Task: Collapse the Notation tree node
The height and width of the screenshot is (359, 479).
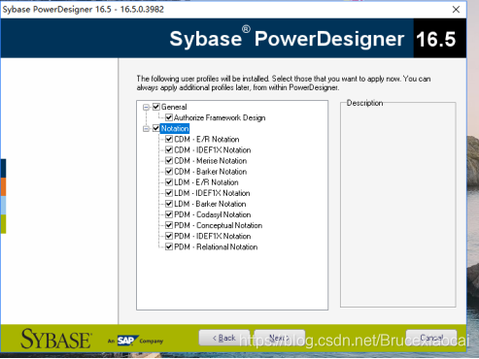Action: point(146,129)
